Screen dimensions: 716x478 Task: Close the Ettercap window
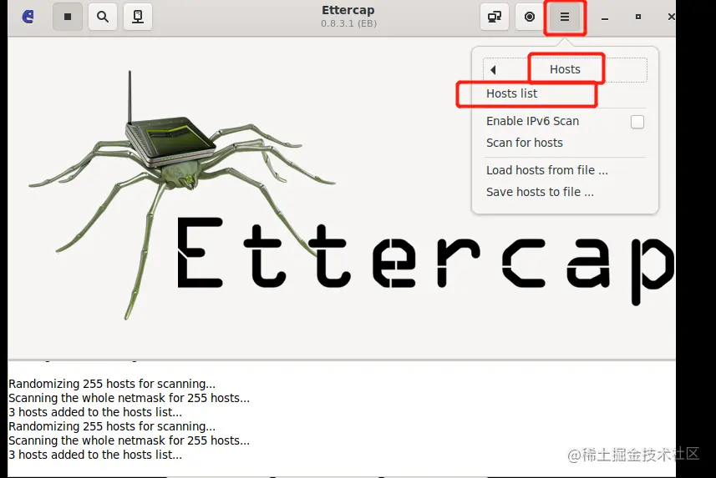click(671, 17)
